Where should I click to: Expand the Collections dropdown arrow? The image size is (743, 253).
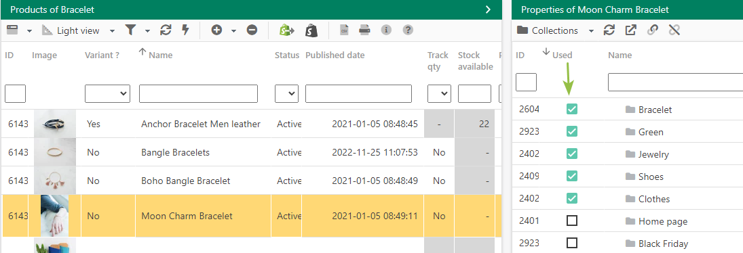tap(592, 31)
